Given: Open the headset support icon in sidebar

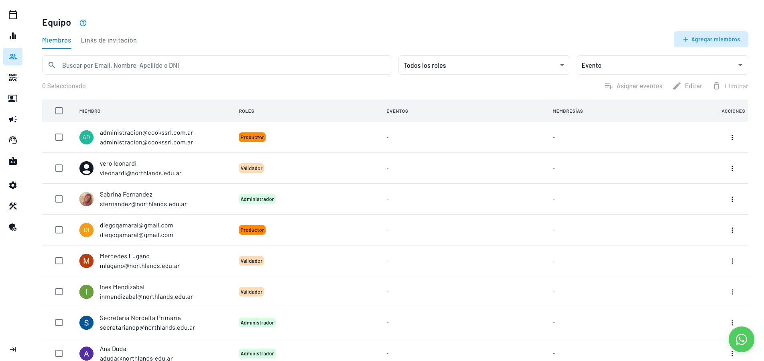Looking at the screenshot, I should click(x=13, y=140).
